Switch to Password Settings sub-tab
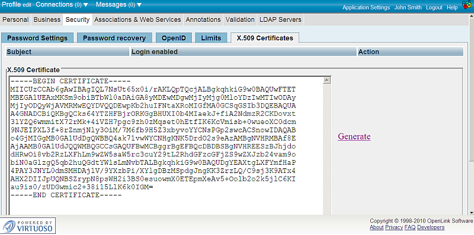Viewport: 474px width, 235px height. point(37,38)
